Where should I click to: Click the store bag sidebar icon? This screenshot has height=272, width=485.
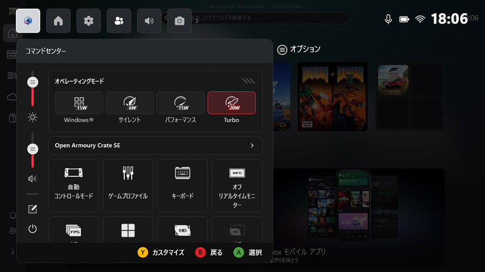click(x=12, y=118)
